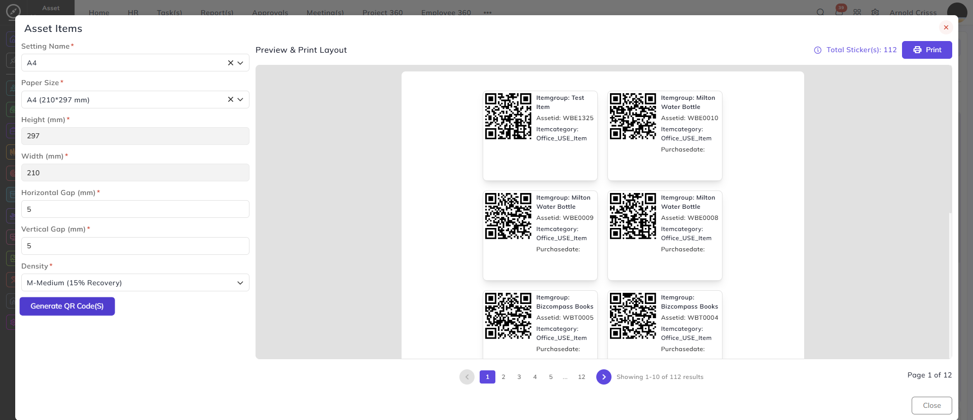Open the Approvals menu

(270, 13)
